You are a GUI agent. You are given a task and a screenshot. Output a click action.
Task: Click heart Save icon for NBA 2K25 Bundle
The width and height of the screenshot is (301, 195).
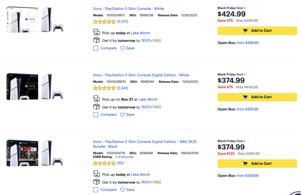click(x=122, y=190)
